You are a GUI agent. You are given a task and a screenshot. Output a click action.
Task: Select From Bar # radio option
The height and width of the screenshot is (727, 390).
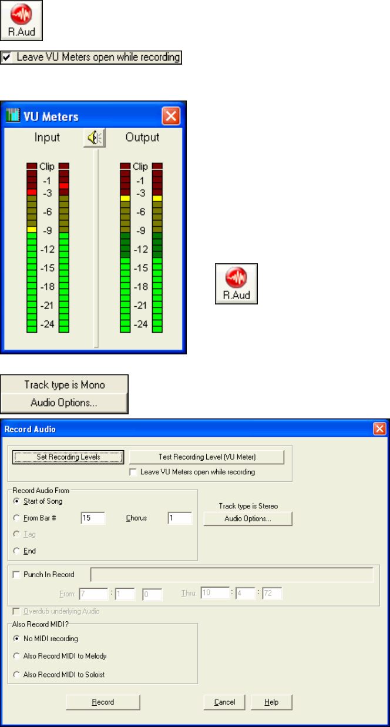click(16, 518)
